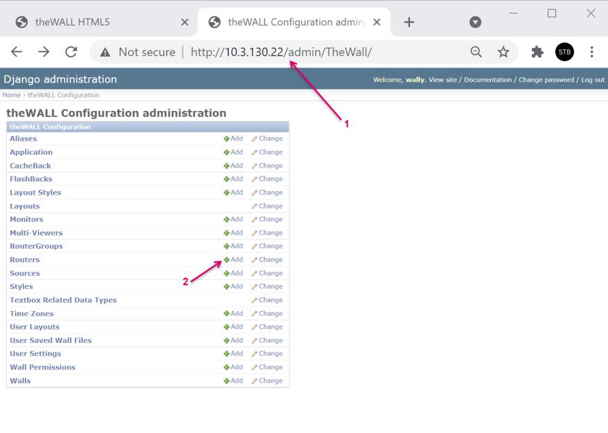The image size is (608, 433).
Task: Open the Sources model link
Action: (x=25, y=273)
